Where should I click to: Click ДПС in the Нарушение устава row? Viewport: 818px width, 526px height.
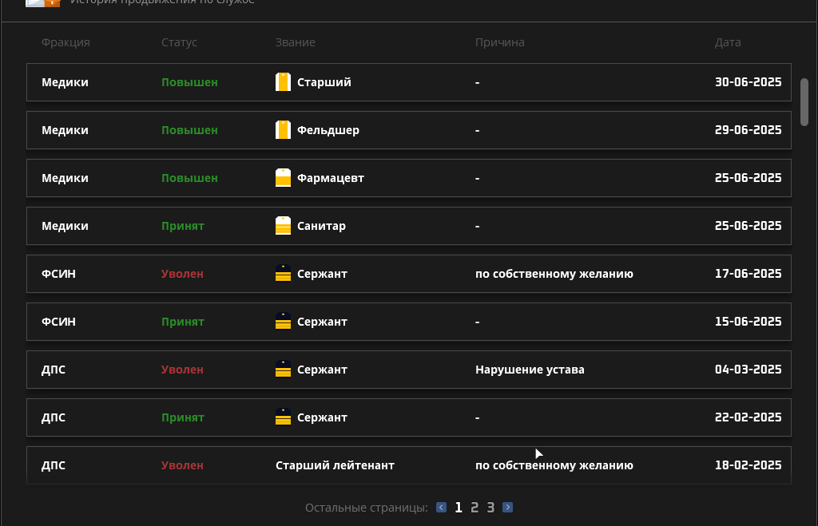pos(54,370)
